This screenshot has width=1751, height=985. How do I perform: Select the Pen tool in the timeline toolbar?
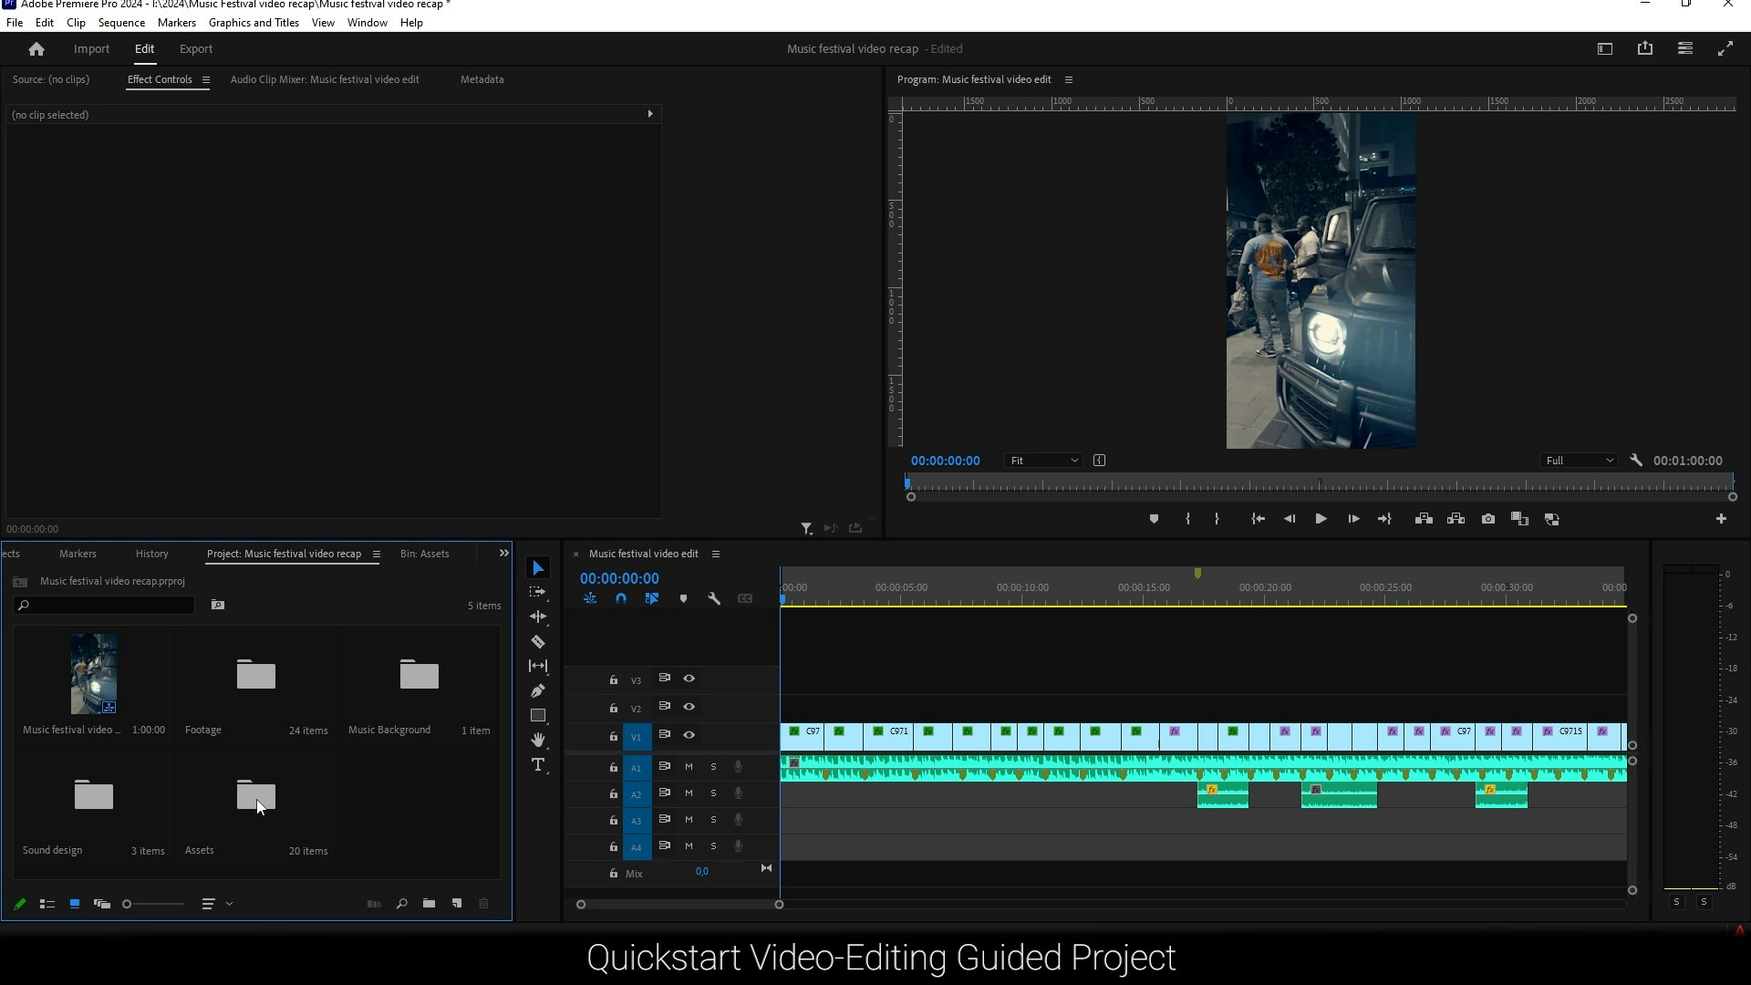[x=538, y=690]
